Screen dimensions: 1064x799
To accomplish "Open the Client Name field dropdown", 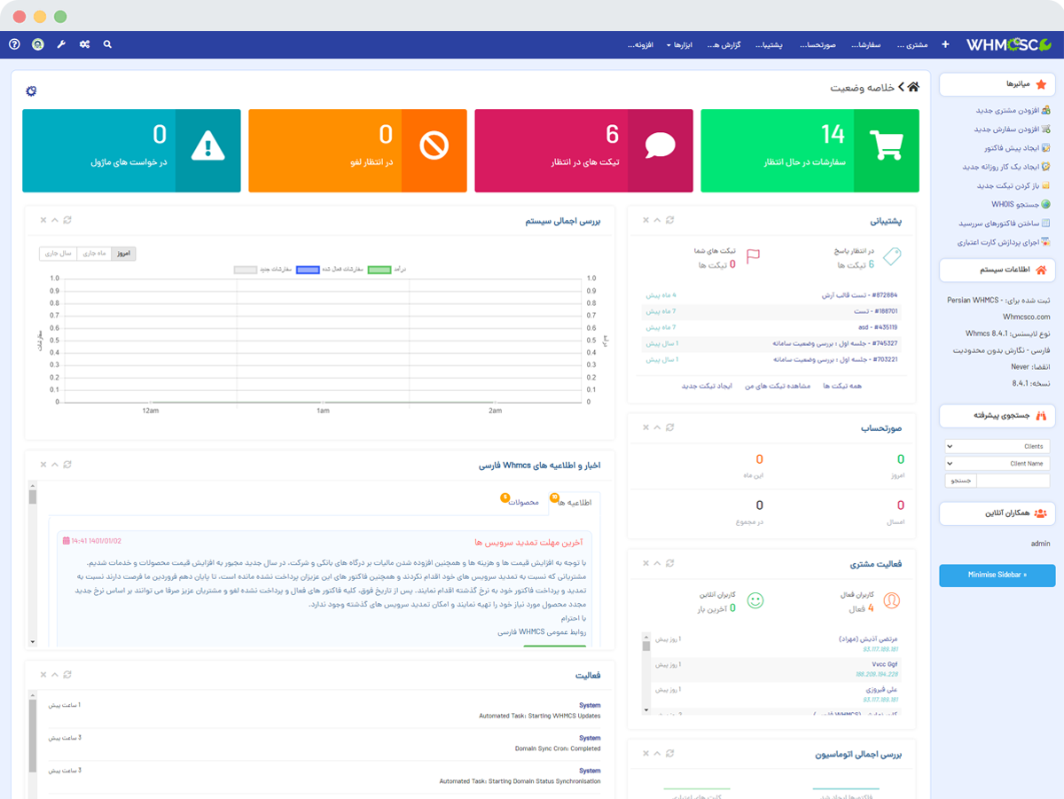I will 997,463.
